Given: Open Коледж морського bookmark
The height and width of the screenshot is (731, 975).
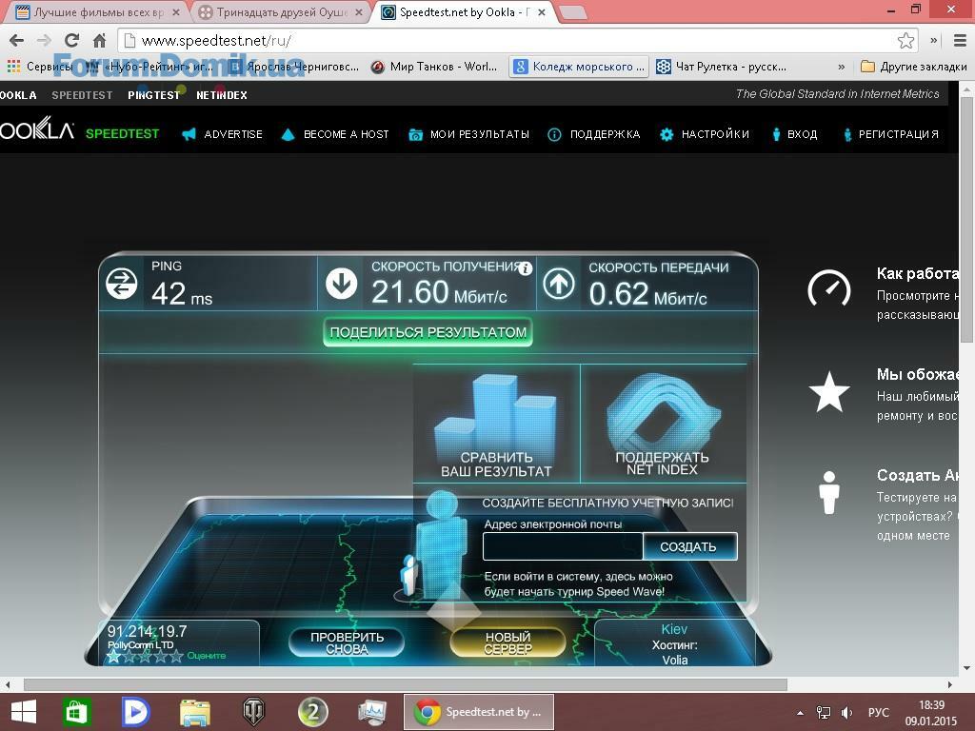Looking at the screenshot, I should pos(579,67).
